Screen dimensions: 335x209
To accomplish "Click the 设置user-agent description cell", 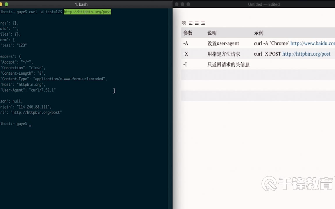I will pos(223,43).
